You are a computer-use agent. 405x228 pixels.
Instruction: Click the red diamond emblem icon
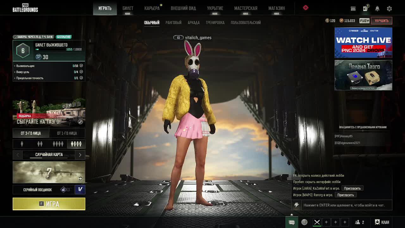[x=306, y=8]
